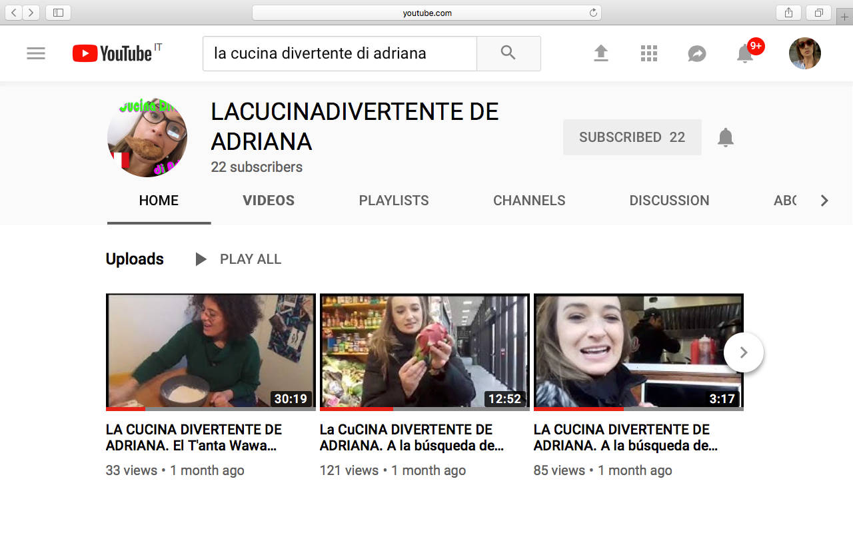The height and width of the screenshot is (533, 853).
Task: Toggle Safari sidebar button
Action: click(x=58, y=13)
